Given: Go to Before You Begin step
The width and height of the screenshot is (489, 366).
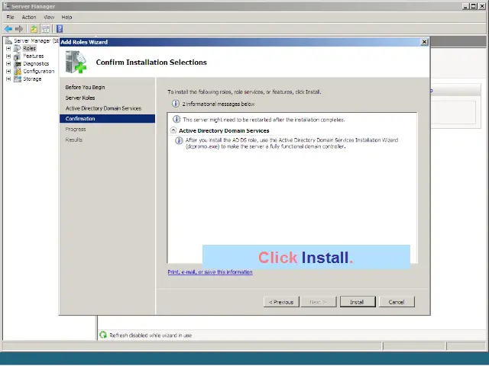Looking at the screenshot, I should [x=85, y=87].
